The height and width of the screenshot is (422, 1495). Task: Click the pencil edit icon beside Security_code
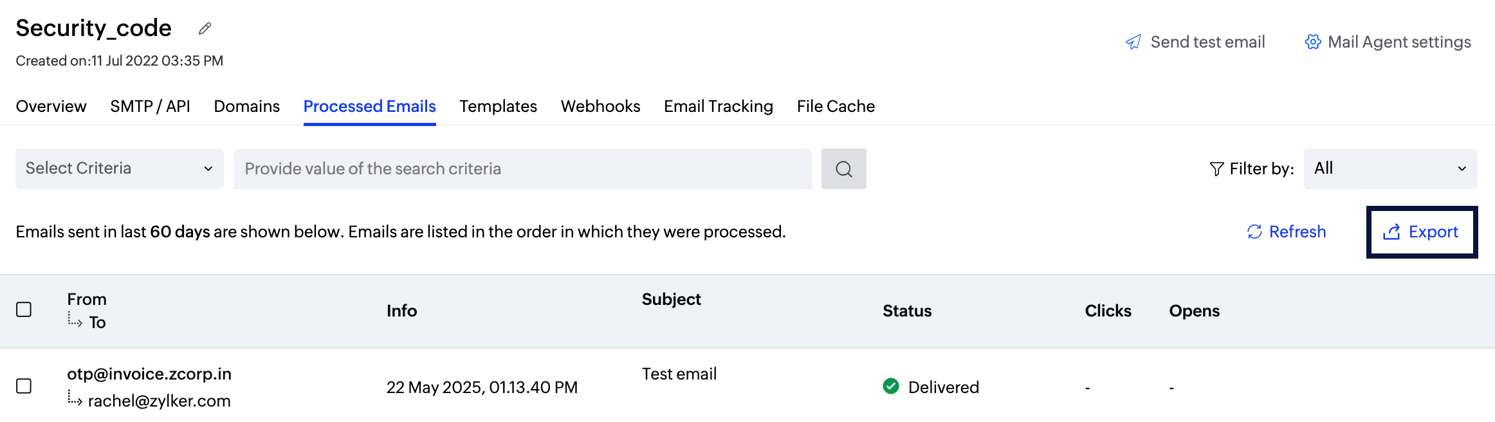click(x=205, y=28)
